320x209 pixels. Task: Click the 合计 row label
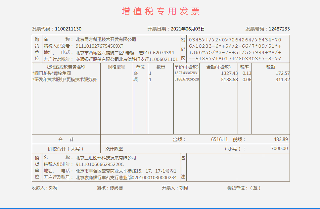pos(66,139)
